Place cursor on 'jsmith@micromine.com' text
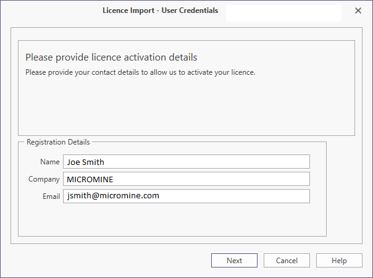Screen dimensions: 373x278 click(x=113, y=196)
